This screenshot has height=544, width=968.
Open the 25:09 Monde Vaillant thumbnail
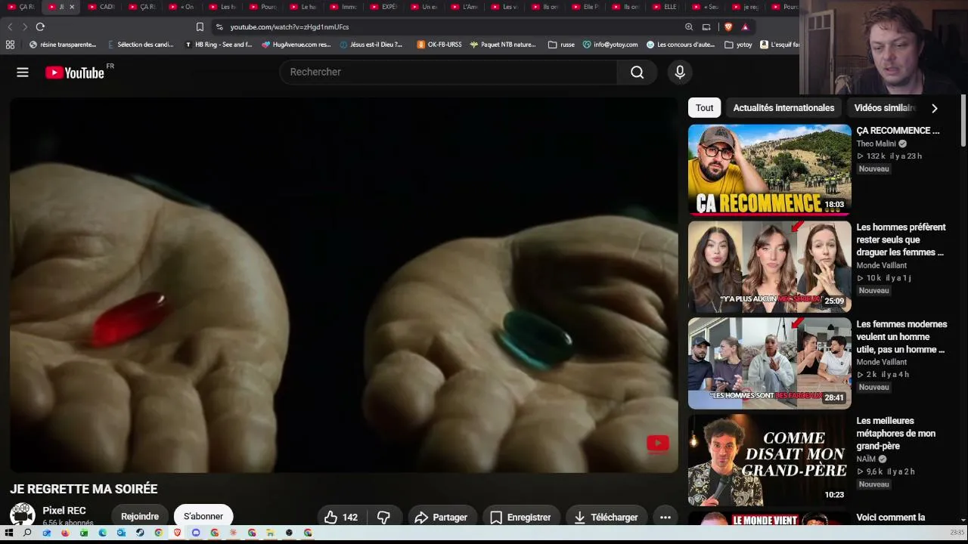(x=770, y=267)
